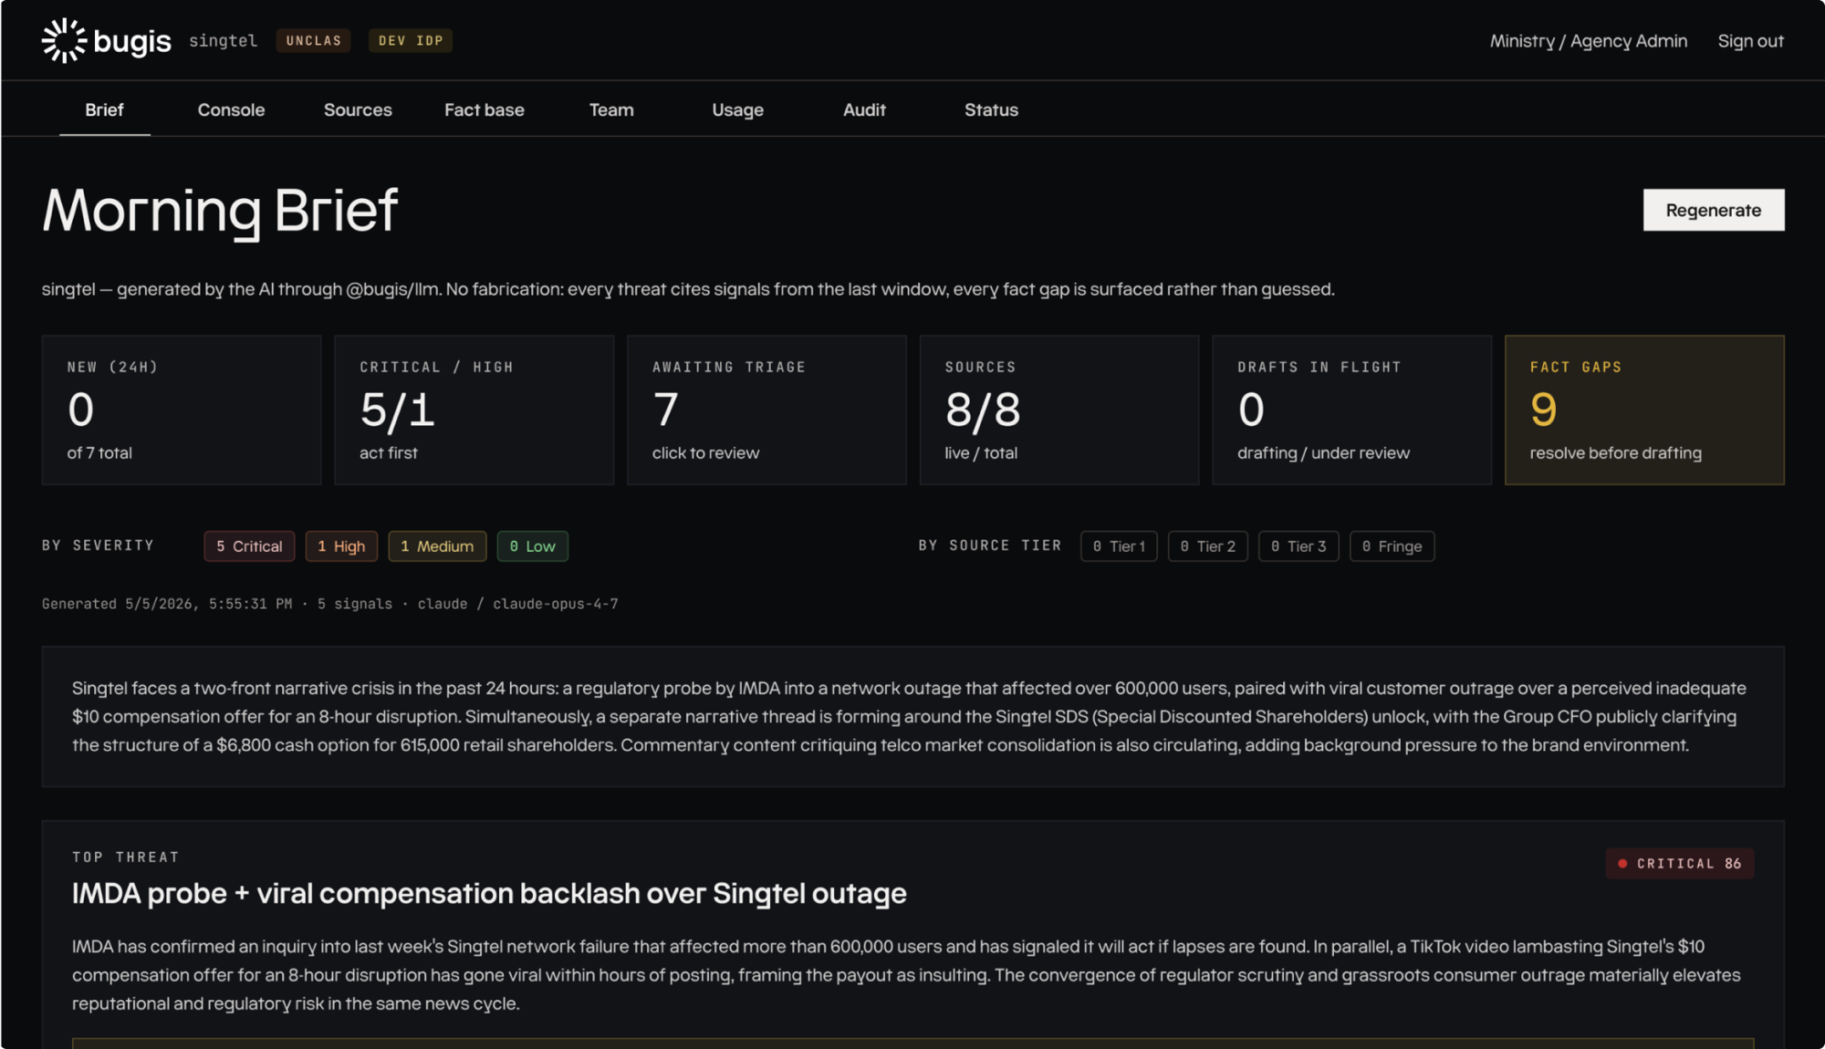This screenshot has height=1049, width=1825.
Task: Click the bugis sunburst logo icon
Action: pos(64,40)
